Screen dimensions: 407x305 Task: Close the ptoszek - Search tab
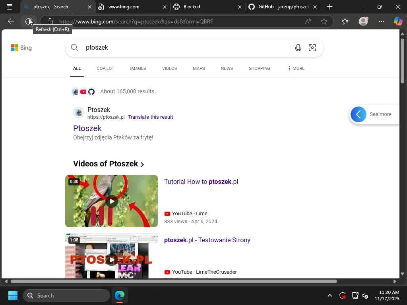pos(89,7)
